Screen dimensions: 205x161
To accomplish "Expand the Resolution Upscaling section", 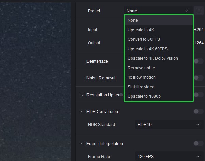I will (82, 95).
